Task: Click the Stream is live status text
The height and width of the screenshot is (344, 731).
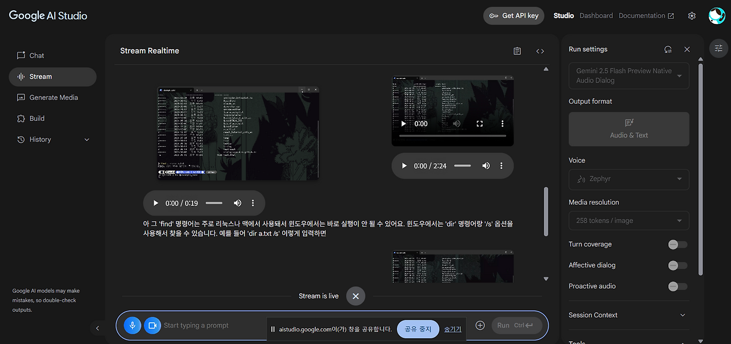Action: pos(319,296)
